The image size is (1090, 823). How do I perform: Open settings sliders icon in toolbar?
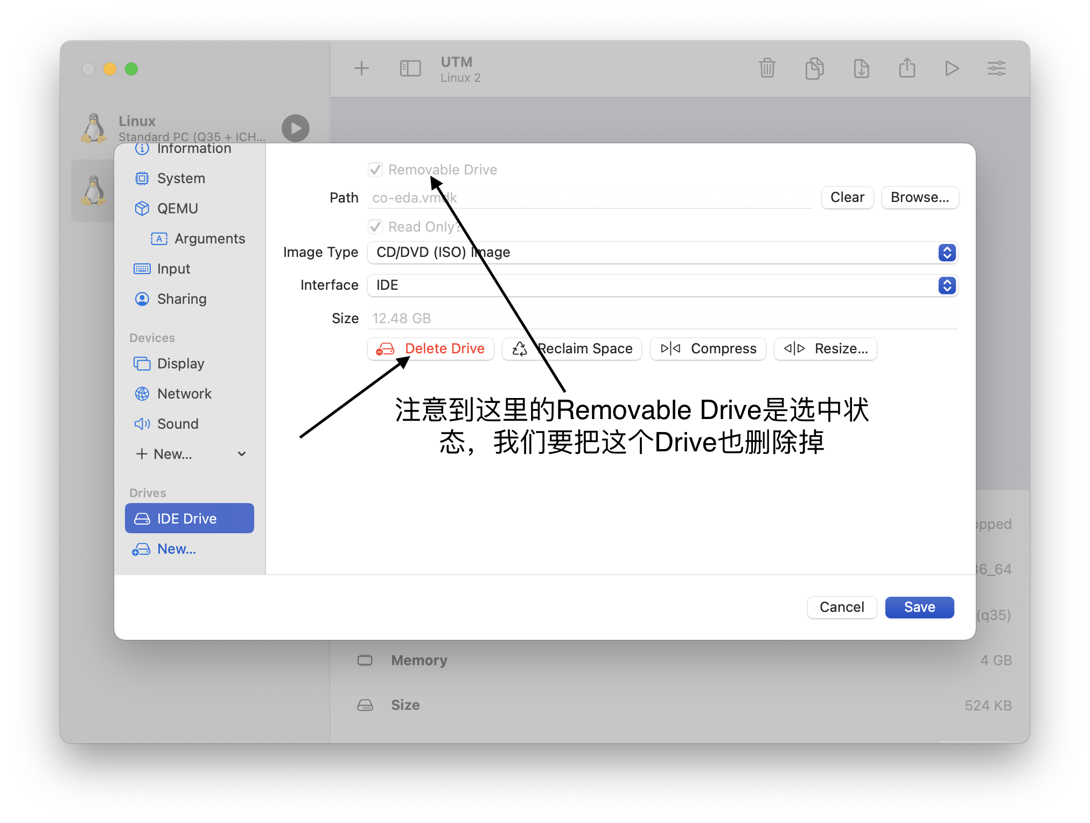[996, 68]
